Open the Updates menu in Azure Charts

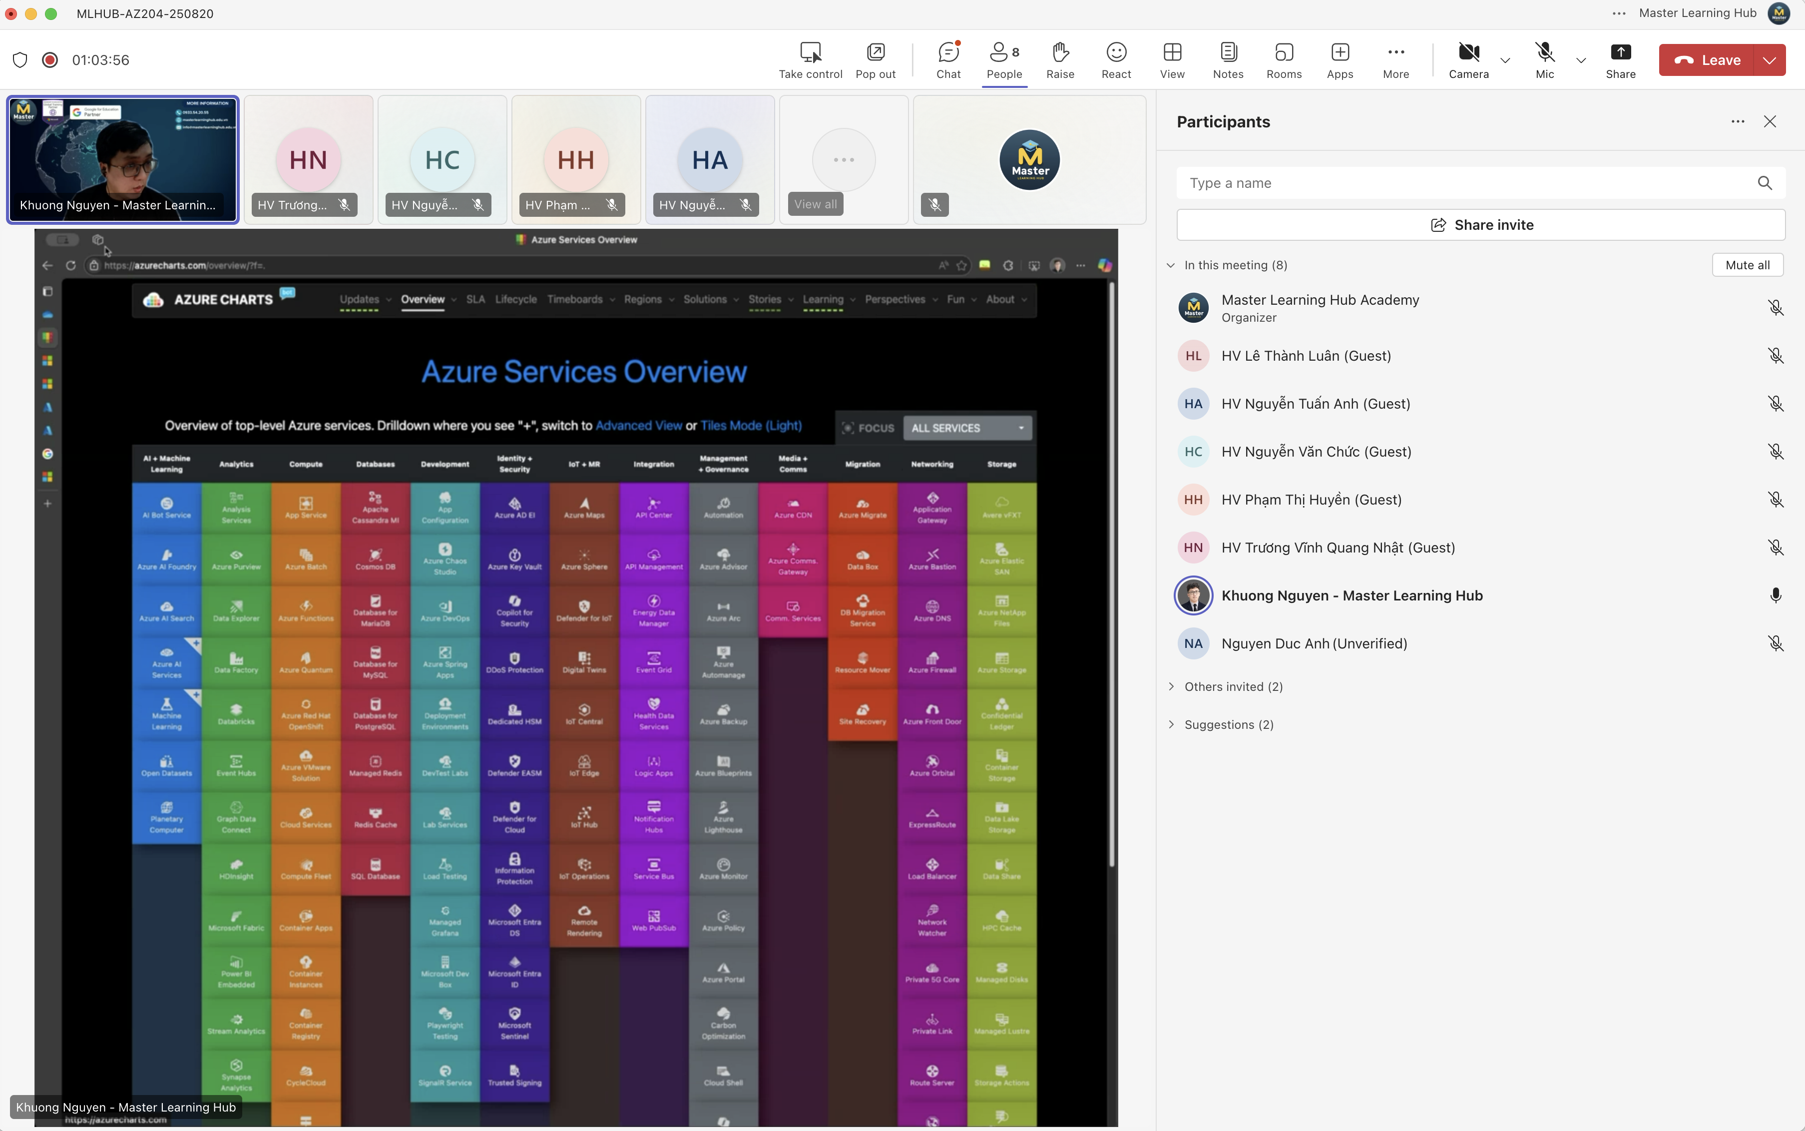click(366, 299)
